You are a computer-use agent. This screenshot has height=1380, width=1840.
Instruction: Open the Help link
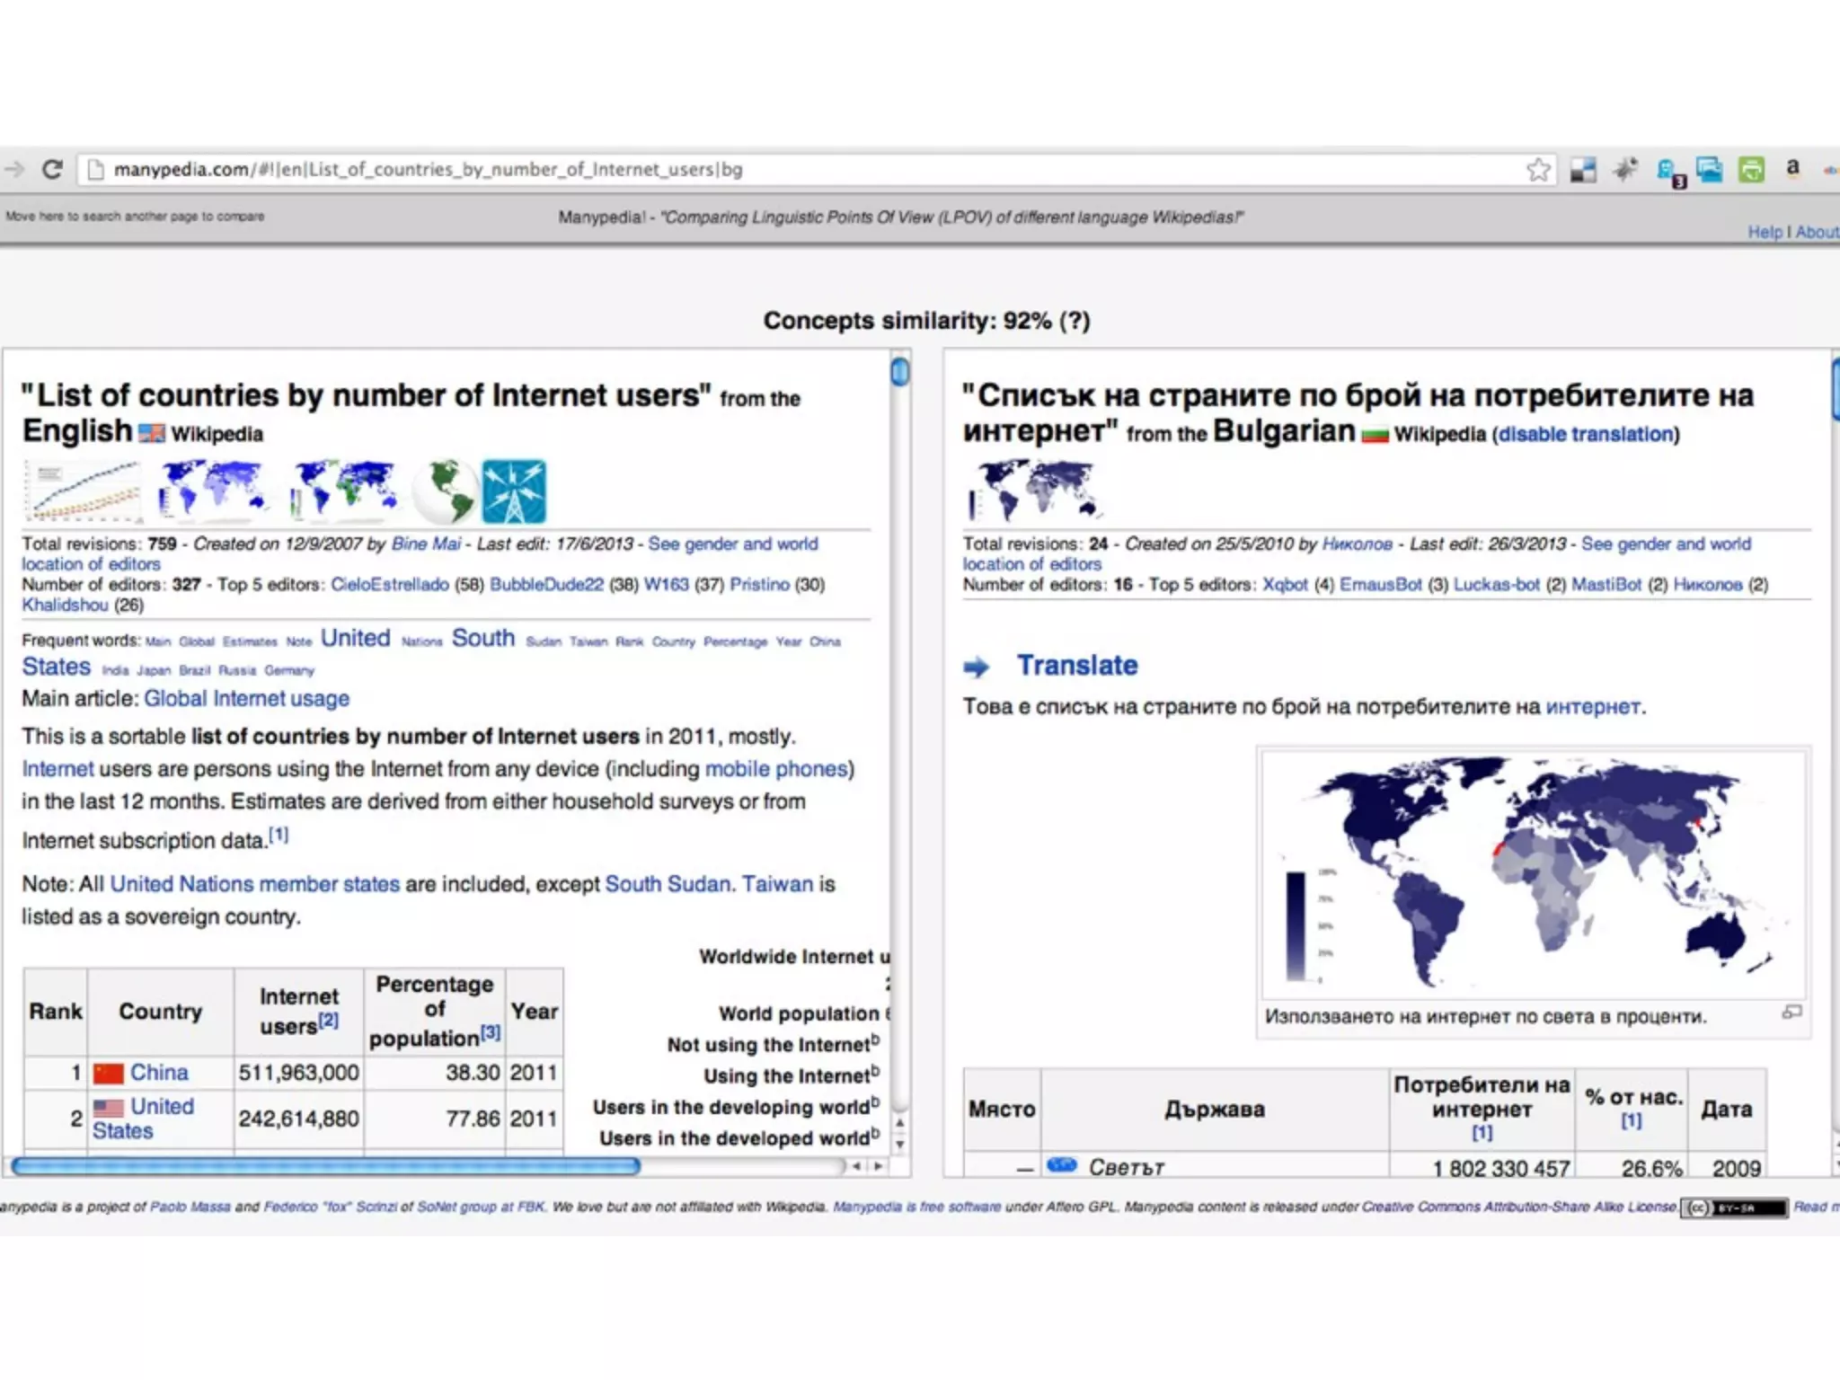(x=1765, y=232)
